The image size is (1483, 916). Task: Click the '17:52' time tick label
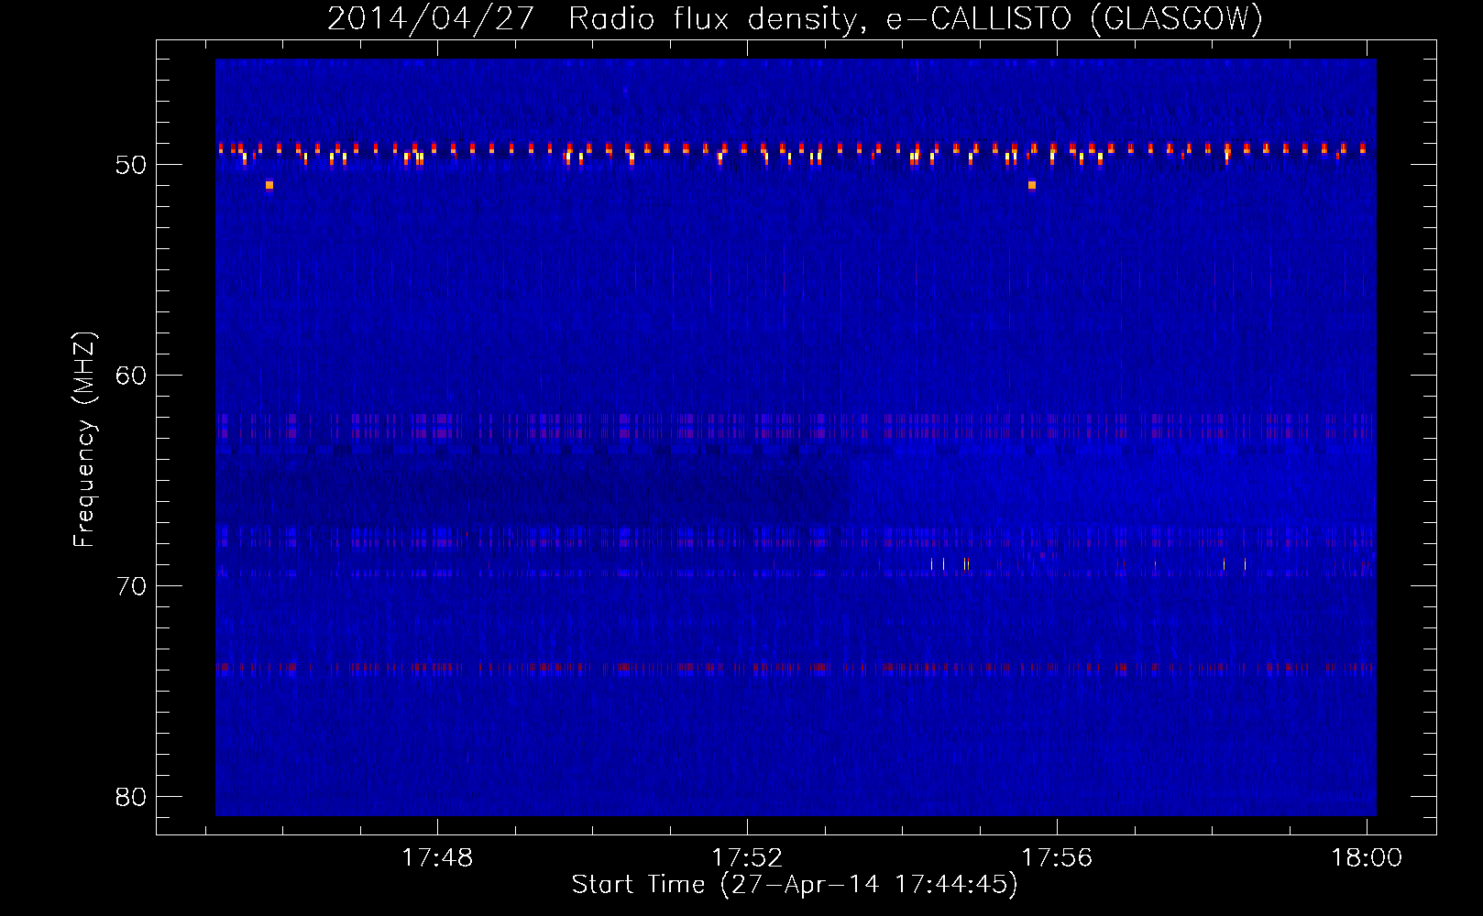tap(747, 858)
